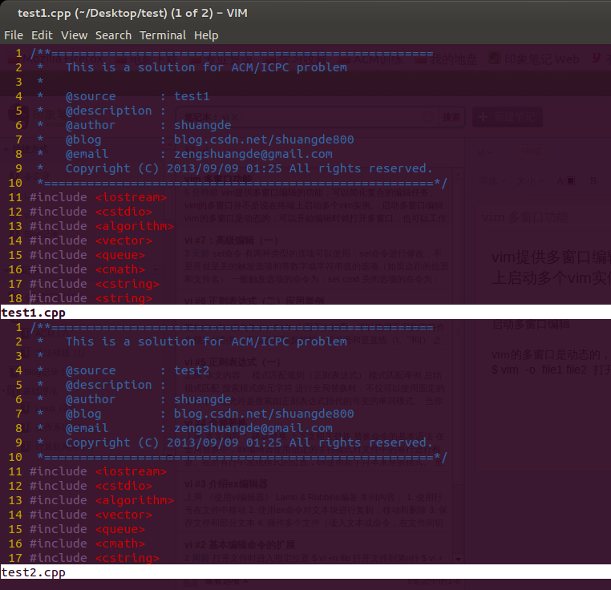Click the 新建笔记 button in background Evernote
Viewport: 611px width, 590px height.
pos(508,117)
